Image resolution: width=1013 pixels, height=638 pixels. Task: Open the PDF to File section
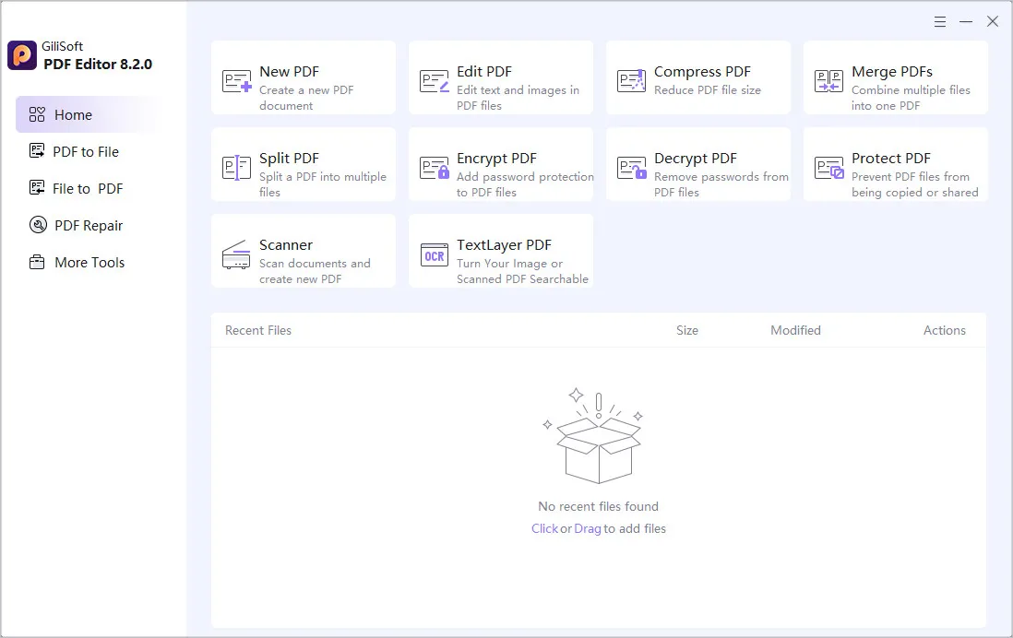[x=84, y=151]
